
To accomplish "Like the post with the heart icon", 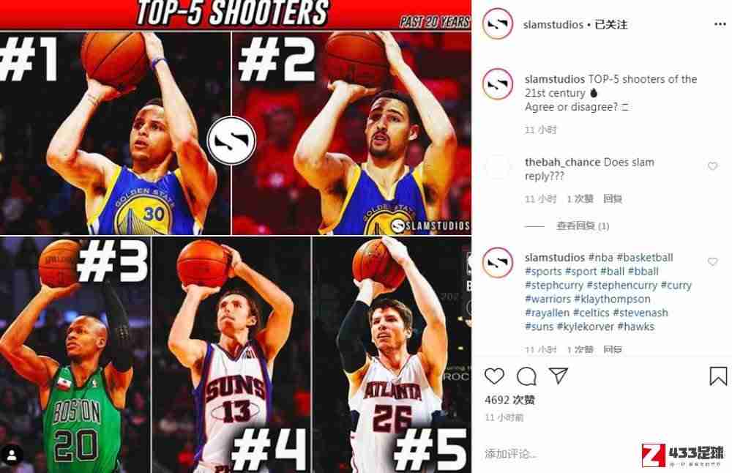I will pos(494,376).
